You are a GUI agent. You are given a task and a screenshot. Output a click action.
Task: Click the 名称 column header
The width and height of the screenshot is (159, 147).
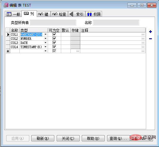click(15, 30)
